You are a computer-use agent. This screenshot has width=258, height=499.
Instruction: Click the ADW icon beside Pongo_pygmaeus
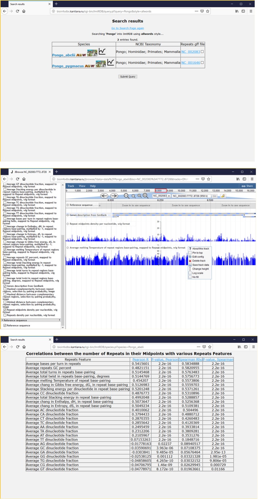89,66
